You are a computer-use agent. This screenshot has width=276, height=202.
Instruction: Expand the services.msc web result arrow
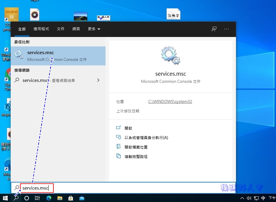[x=98, y=80]
